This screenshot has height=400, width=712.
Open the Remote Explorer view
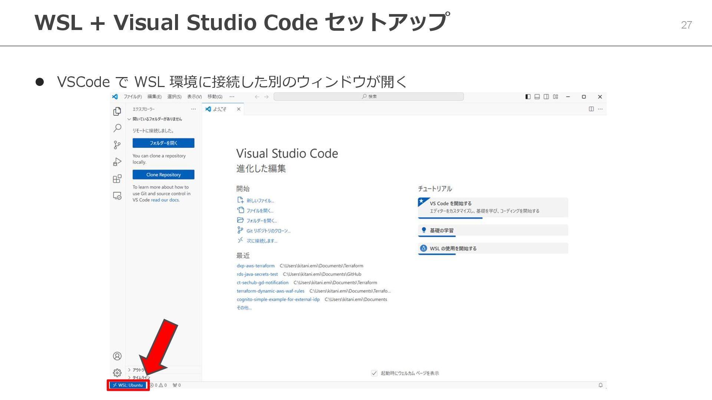(x=117, y=196)
